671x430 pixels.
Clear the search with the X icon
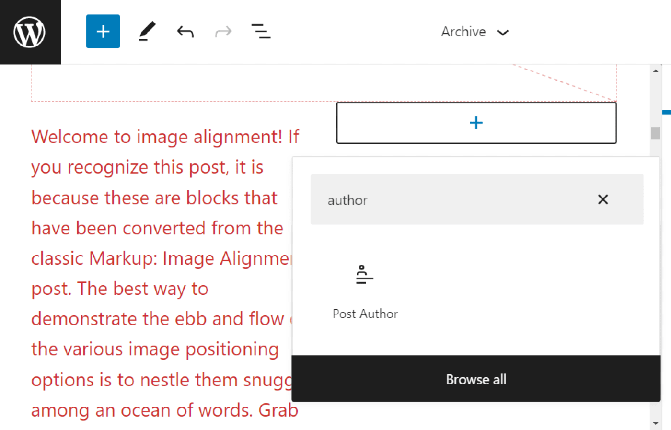click(602, 199)
